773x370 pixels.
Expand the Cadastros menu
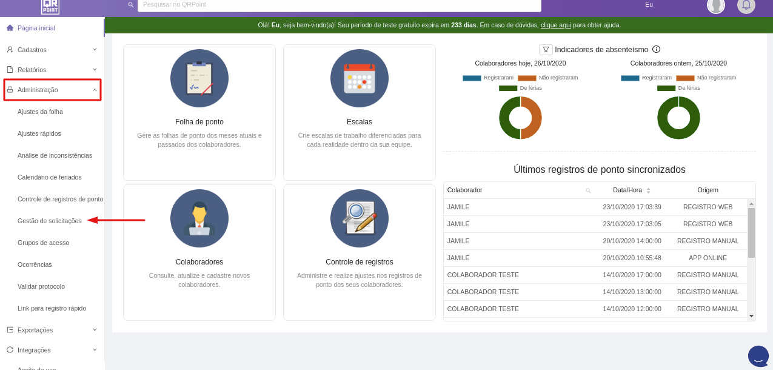pyautogui.click(x=52, y=50)
